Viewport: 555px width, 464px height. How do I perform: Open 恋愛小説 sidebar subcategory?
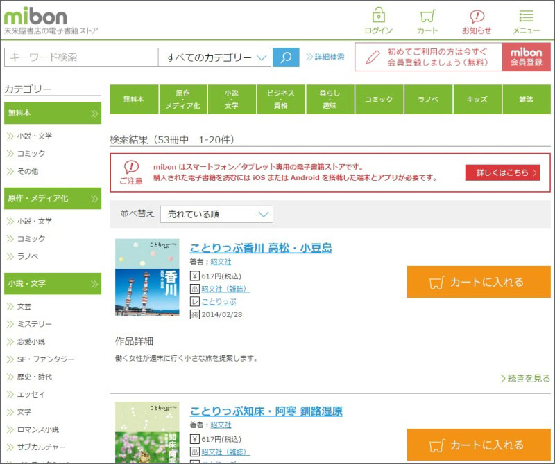[x=31, y=341]
